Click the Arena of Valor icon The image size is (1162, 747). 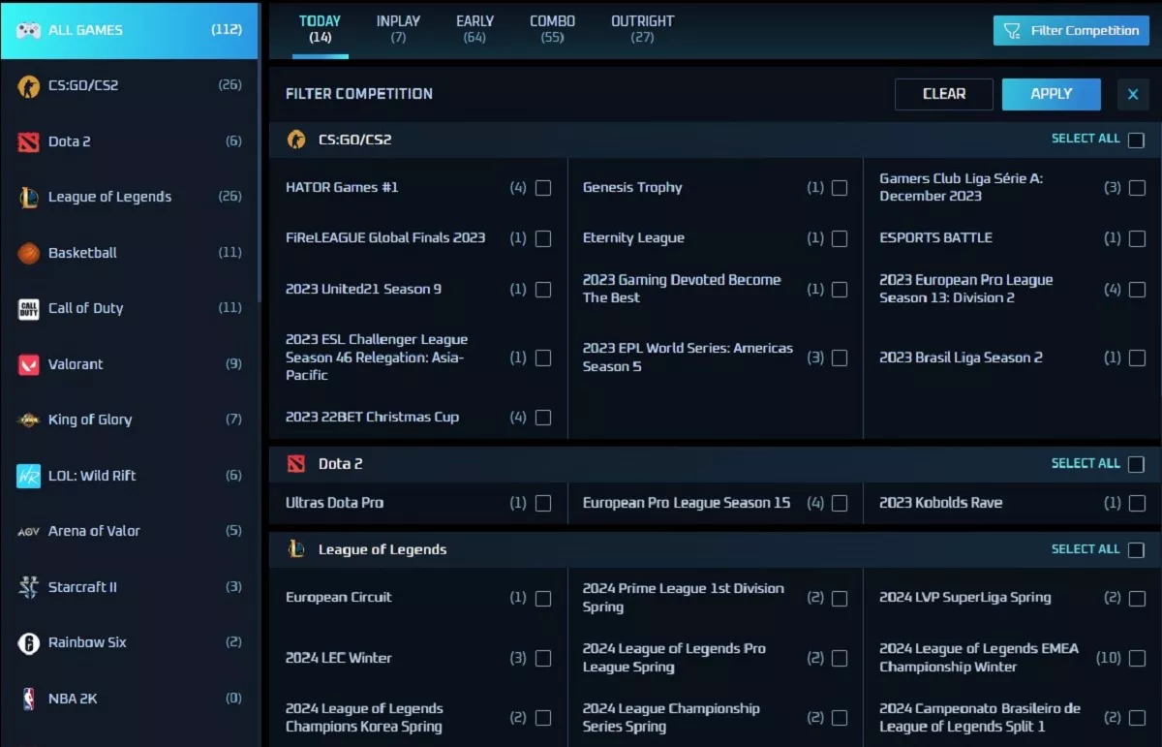(x=29, y=531)
